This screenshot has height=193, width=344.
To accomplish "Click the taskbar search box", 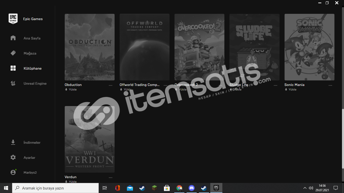I will tap(55, 188).
